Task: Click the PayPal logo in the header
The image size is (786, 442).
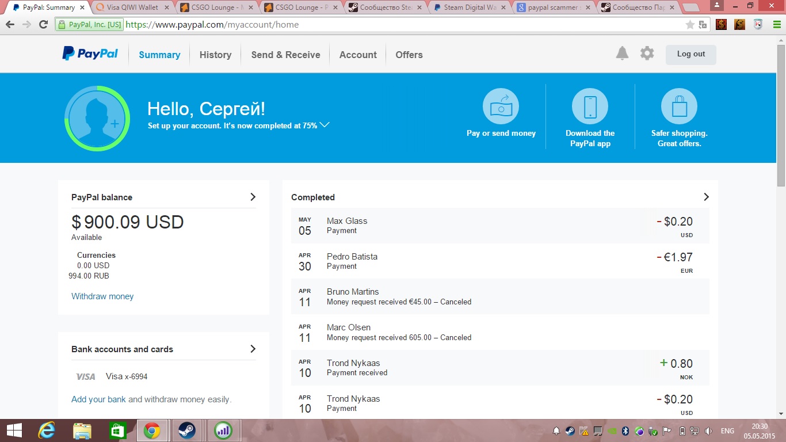Action: pyautogui.click(x=90, y=54)
